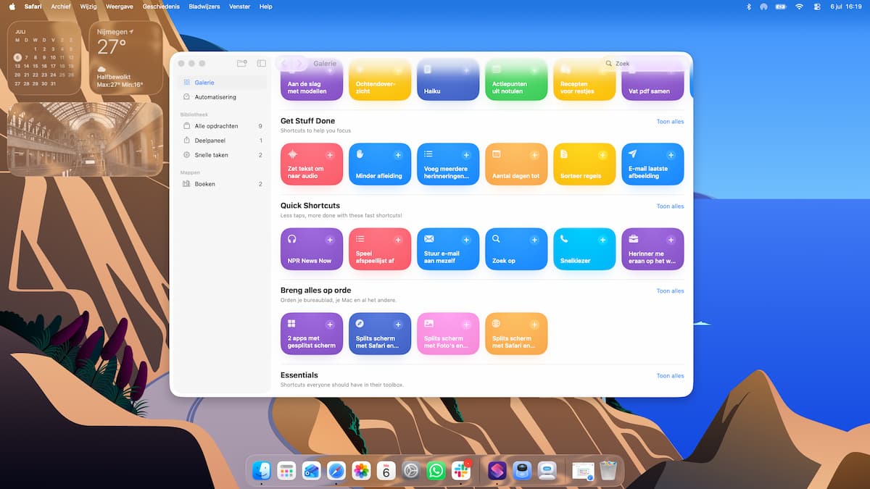
Task: Click plus on Aantal dagen tot tile
Action: tap(534, 155)
